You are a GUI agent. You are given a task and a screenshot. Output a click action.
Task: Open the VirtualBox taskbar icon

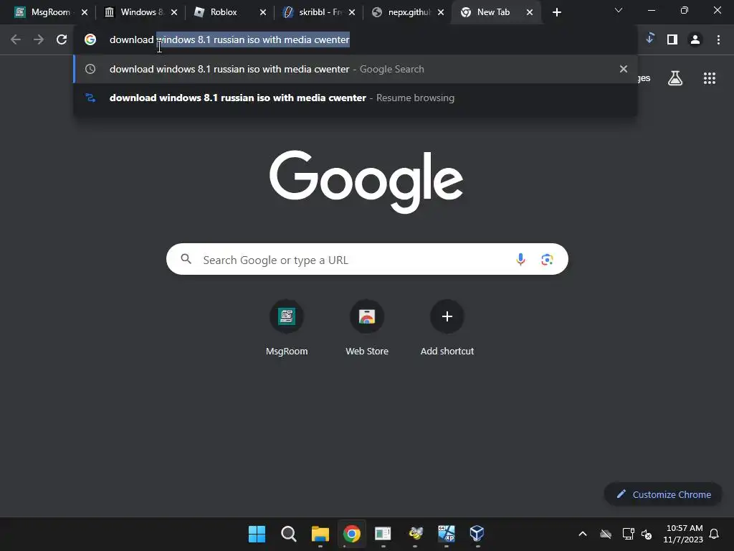477,534
